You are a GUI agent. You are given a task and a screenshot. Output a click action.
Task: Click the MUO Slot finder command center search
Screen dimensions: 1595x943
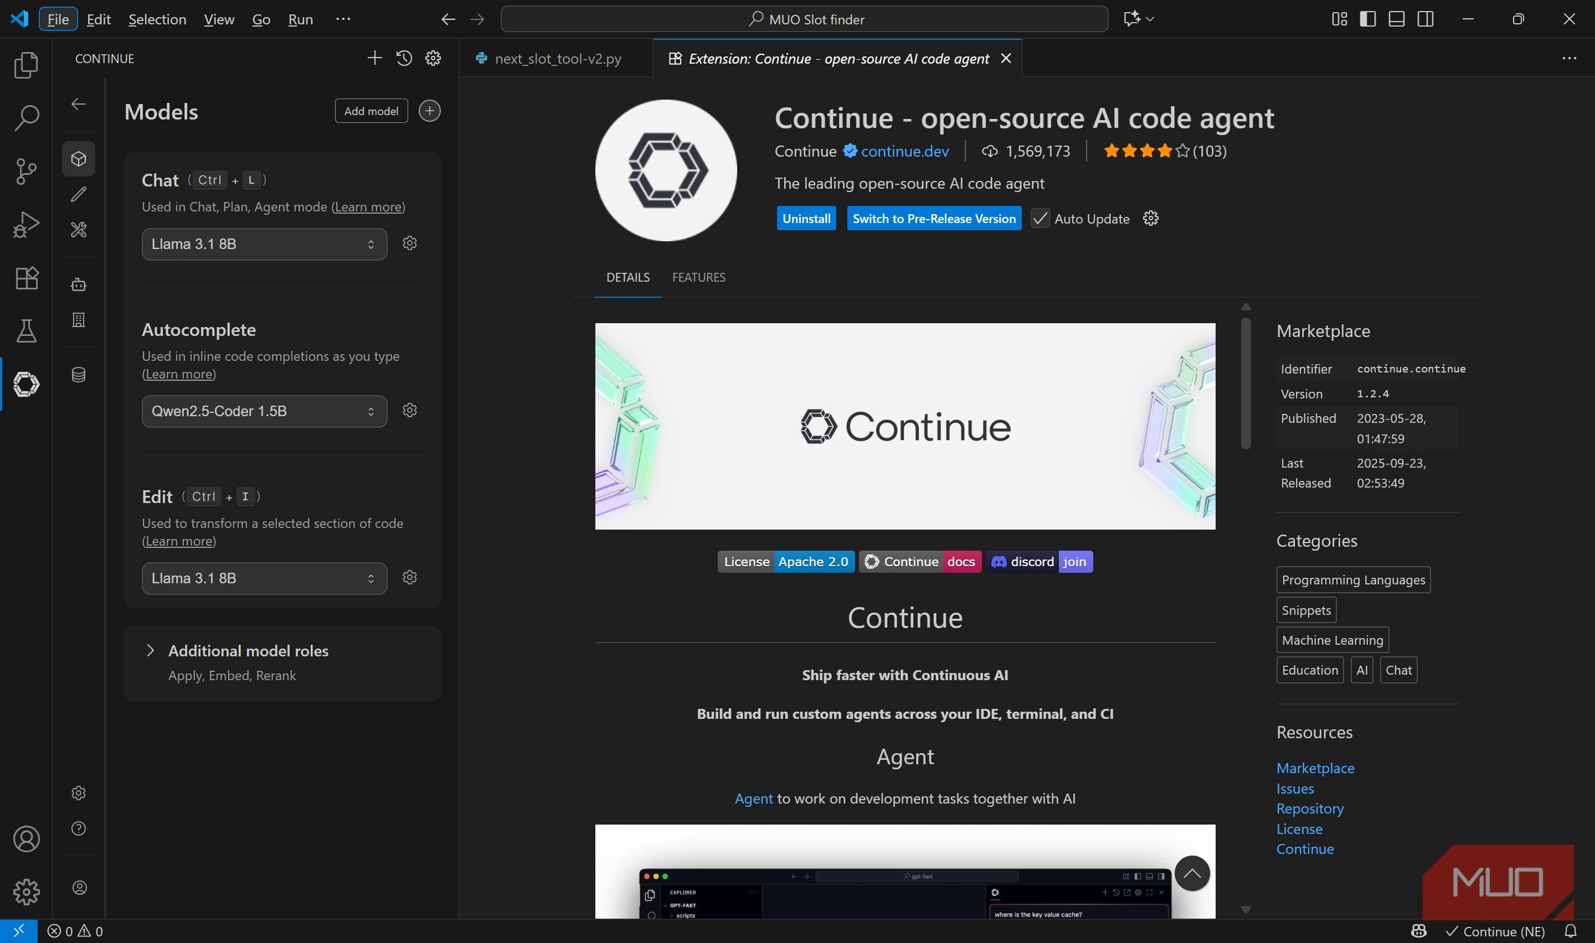(x=804, y=19)
